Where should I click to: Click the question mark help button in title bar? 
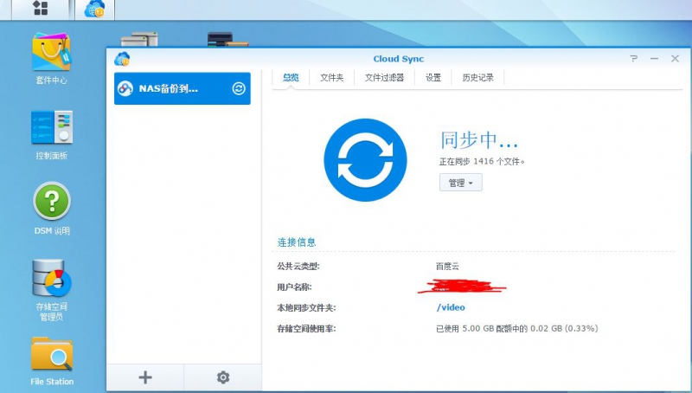click(x=633, y=59)
